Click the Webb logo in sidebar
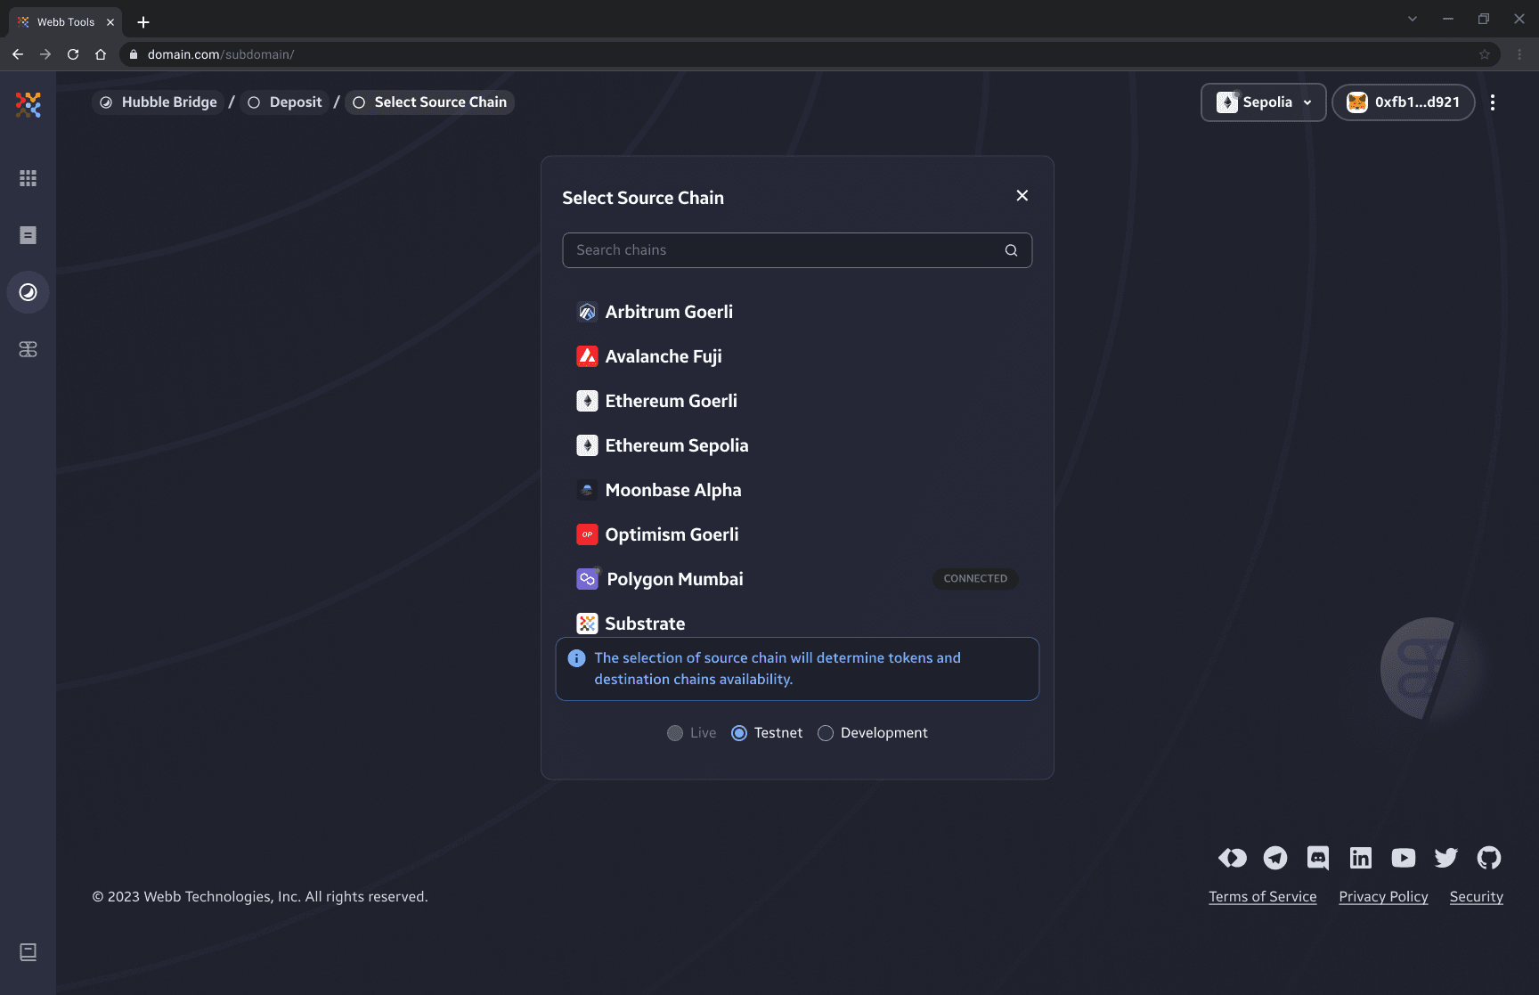Image resolution: width=1539 pixels, height=995 pixels. coord(28,104)
